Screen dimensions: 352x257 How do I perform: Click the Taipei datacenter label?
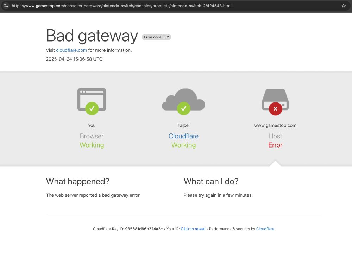point(183,125)
